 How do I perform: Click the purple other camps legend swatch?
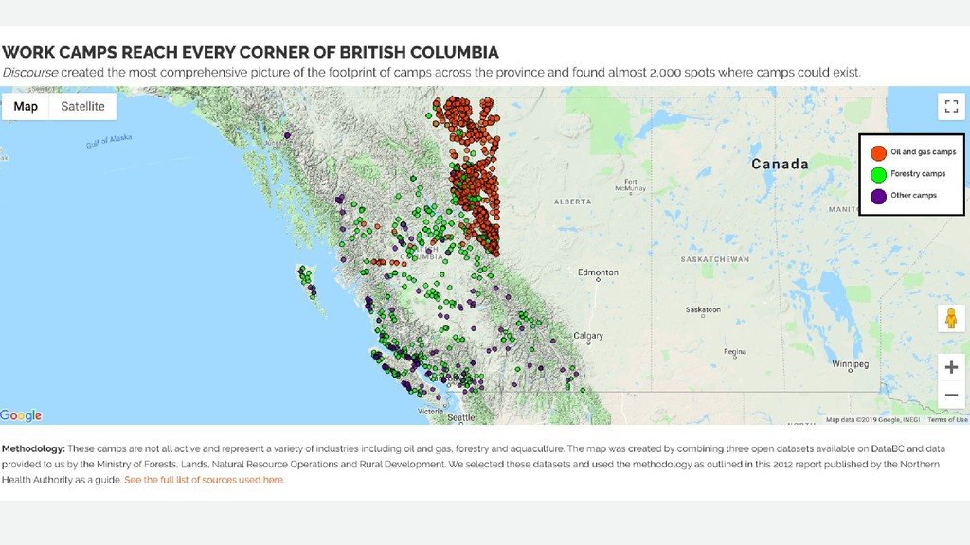[x=878, y=196]
